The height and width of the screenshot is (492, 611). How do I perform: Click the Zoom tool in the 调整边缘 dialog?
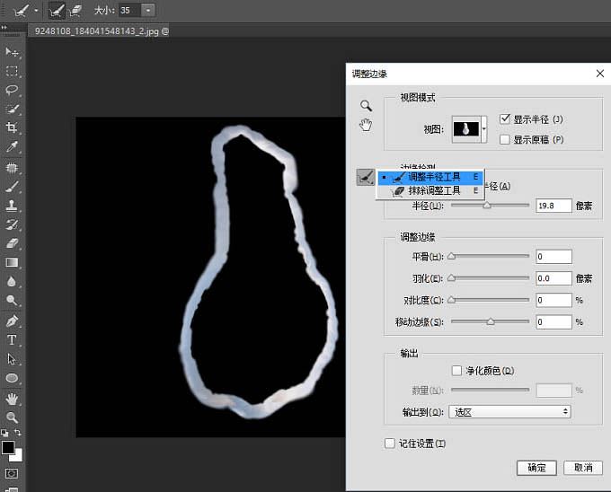point(366,105)
